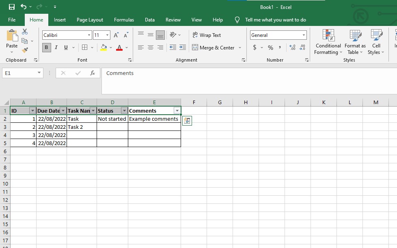Screen dimensions: 397x248
Task: Toggle Bold formatting
Action: point(46,47)
